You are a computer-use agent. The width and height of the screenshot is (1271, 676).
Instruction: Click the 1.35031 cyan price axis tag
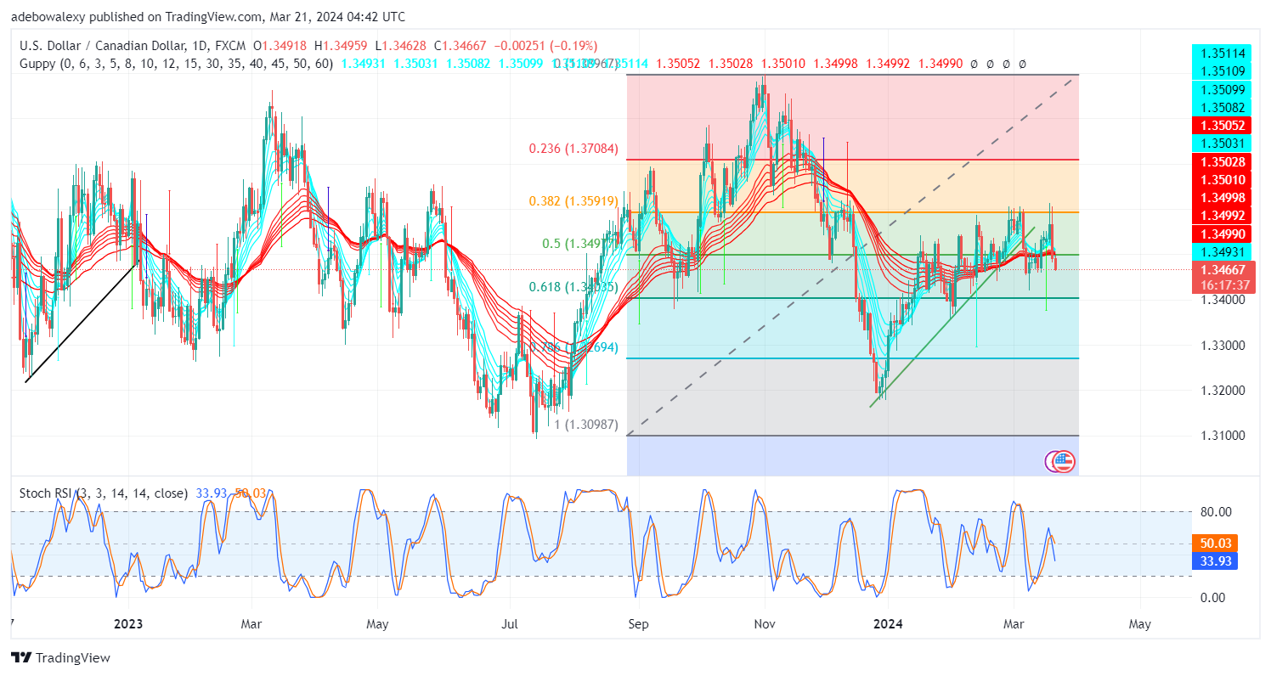(1223, 143)
